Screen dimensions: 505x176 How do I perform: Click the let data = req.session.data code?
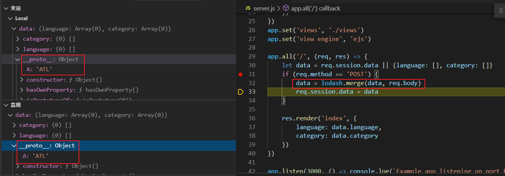click(387, 65)
